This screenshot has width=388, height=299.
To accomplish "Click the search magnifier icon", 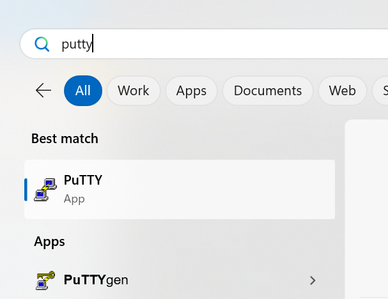I will [x=42, y=44].
